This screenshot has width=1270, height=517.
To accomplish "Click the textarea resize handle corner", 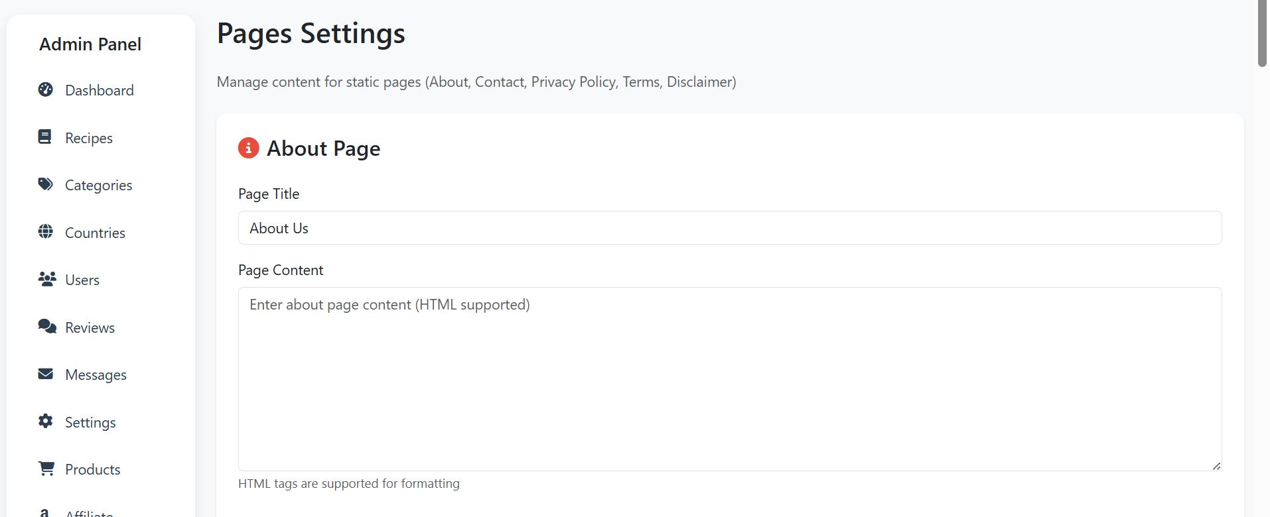I will [1216, 466].
